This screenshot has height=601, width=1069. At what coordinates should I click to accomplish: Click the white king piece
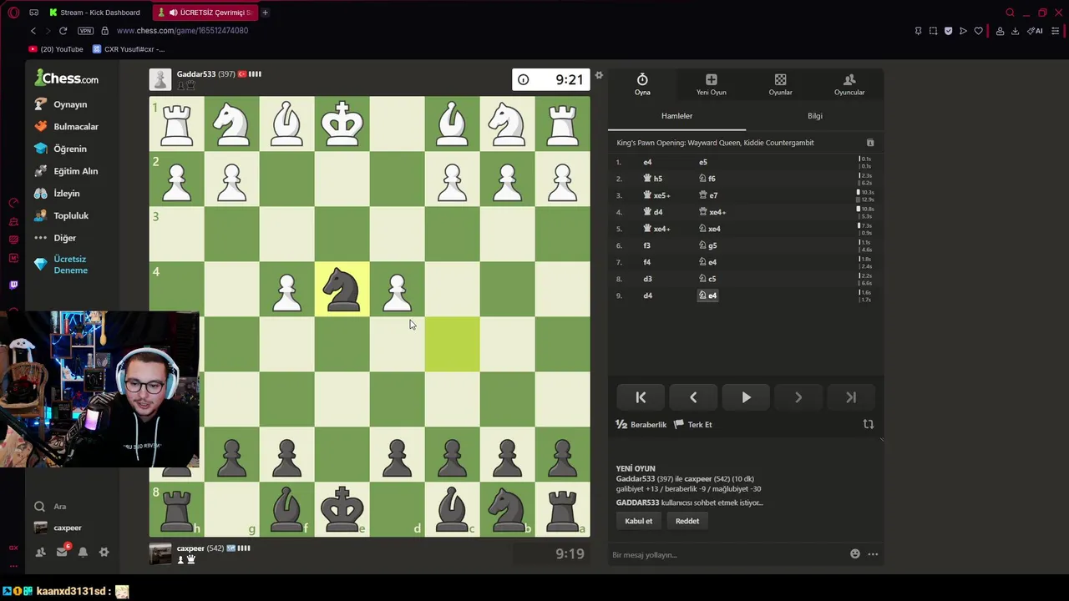coord(342,124)
